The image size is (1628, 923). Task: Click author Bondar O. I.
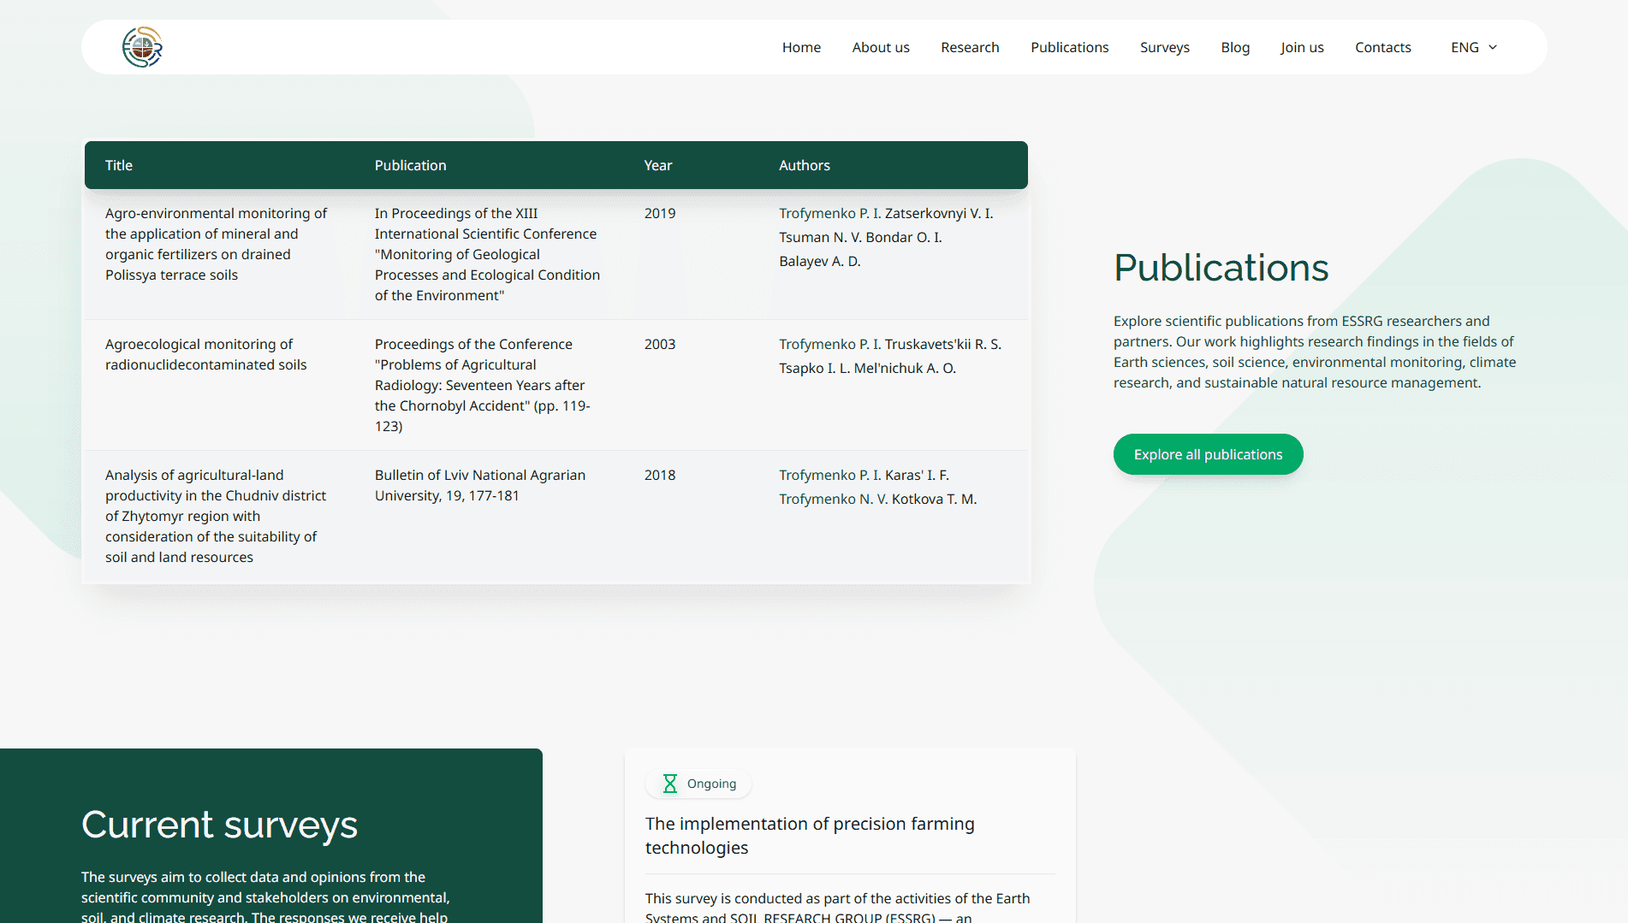(904, 237)
